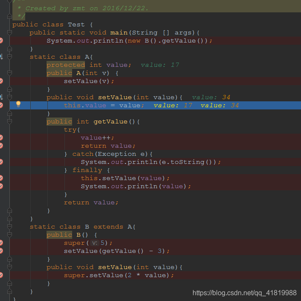The width and height of the screenshot is (301, 301).
Task: Click the fold end marker closing A constructor
Action: point(9,89)
